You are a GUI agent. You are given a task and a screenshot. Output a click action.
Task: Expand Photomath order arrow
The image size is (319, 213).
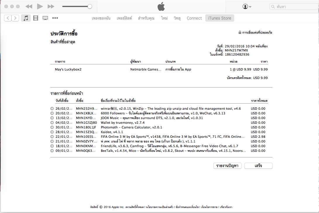(x=52, y=127)
